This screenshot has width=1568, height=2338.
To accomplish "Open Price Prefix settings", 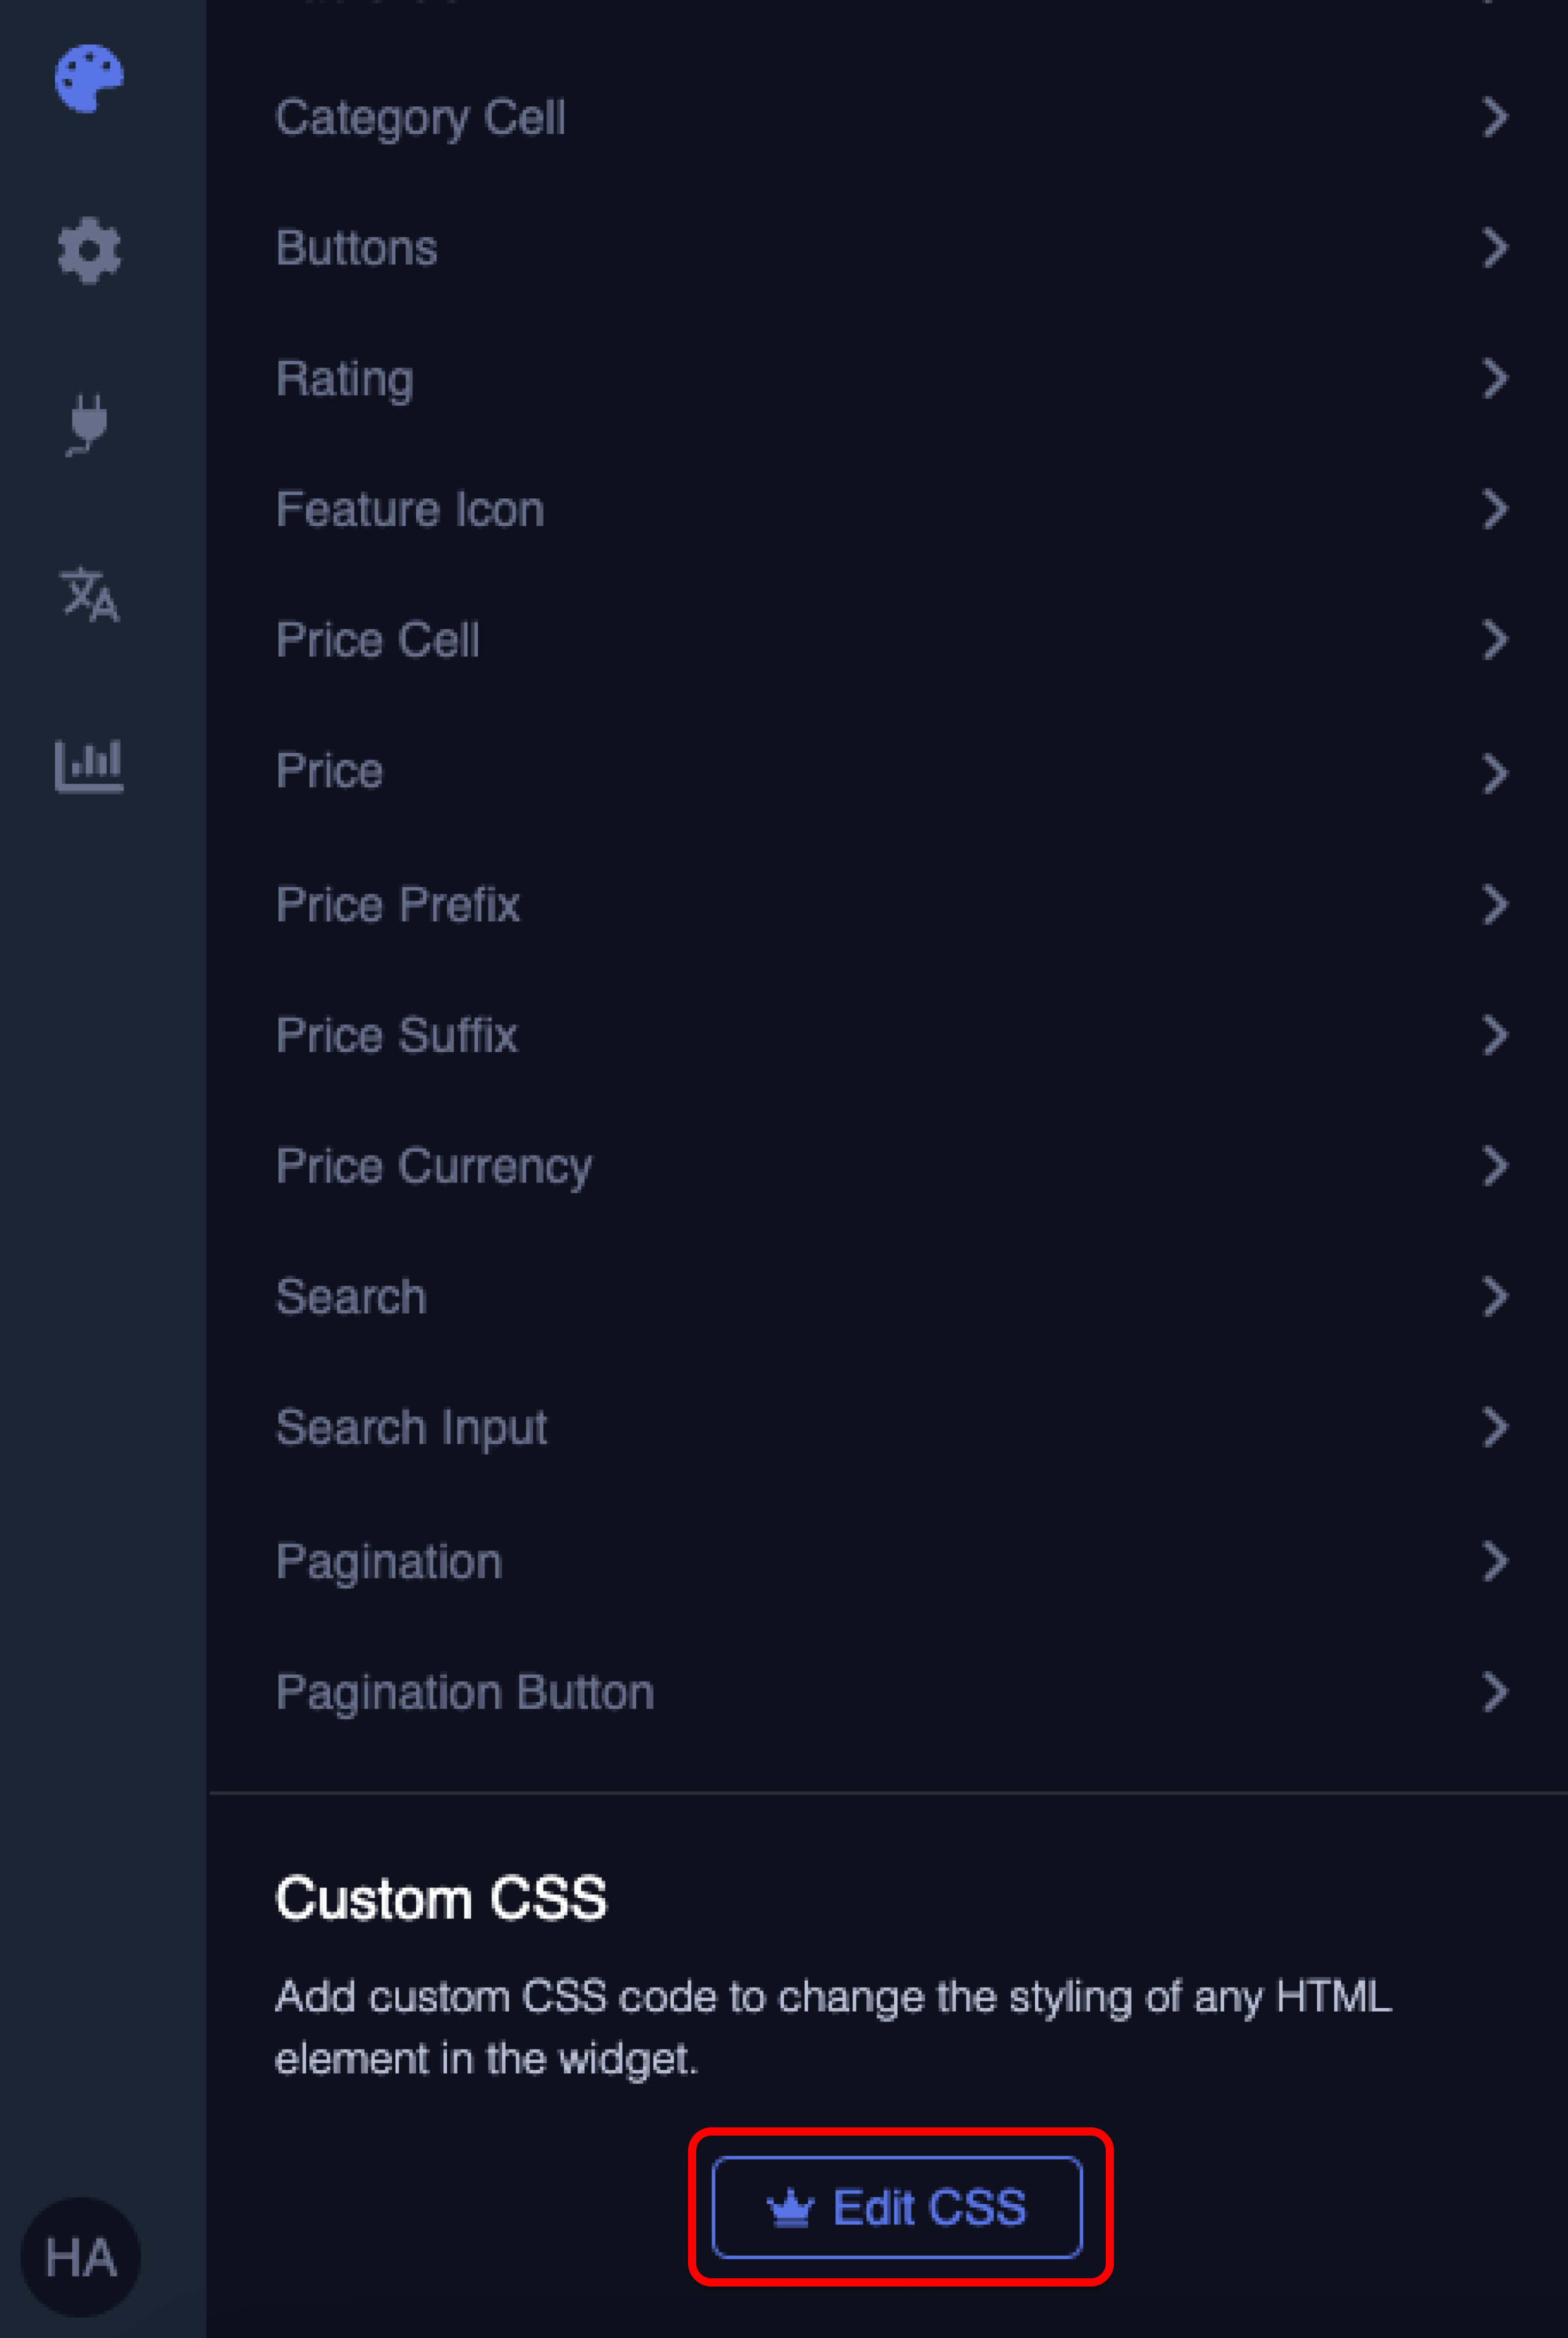I will point(398,905).
